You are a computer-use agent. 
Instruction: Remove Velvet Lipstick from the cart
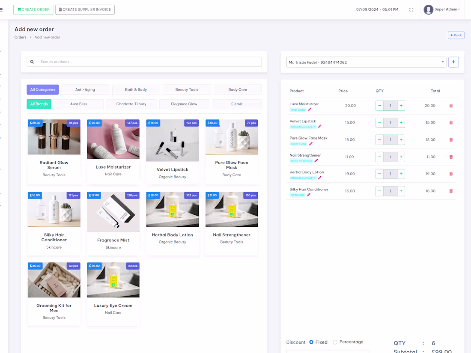[x=451, y=123]
